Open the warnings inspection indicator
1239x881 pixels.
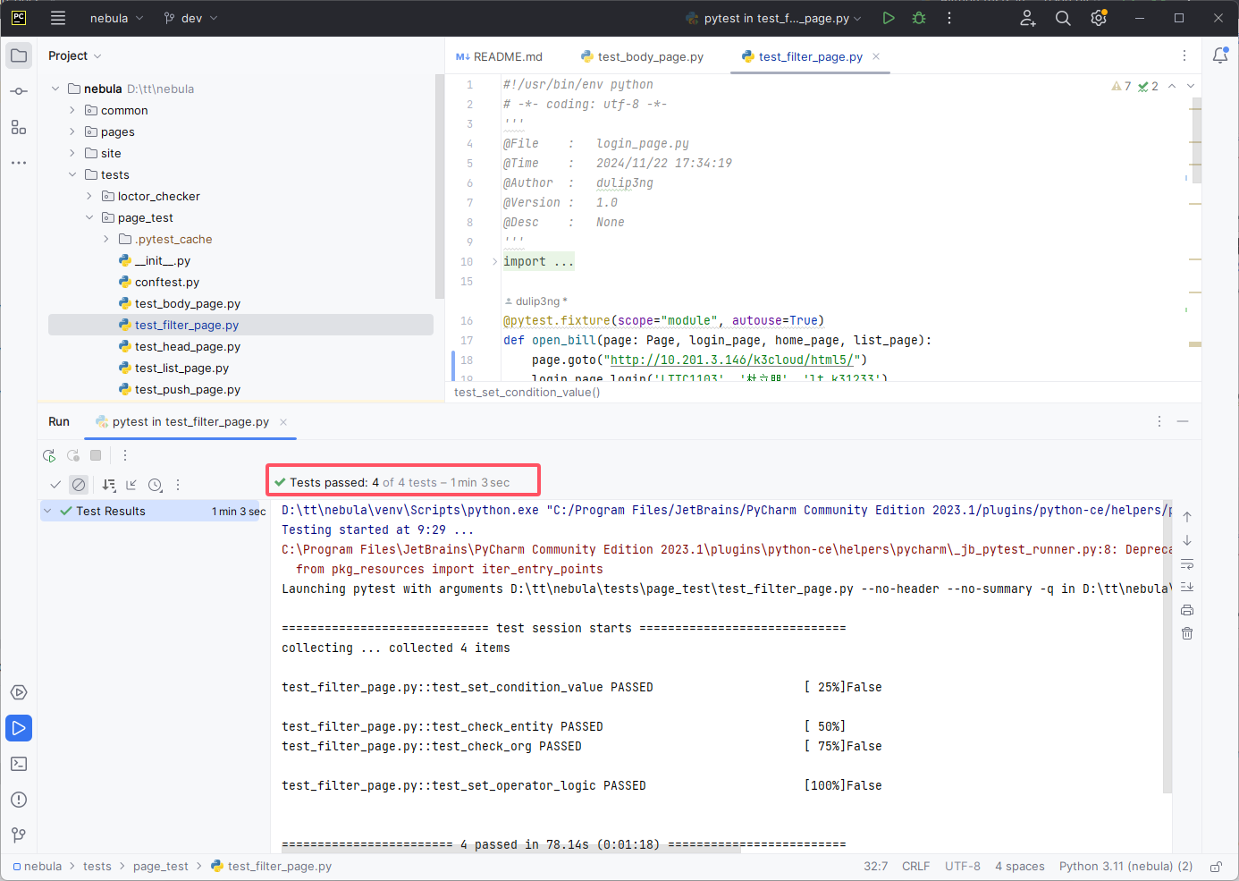[1122, 86]
